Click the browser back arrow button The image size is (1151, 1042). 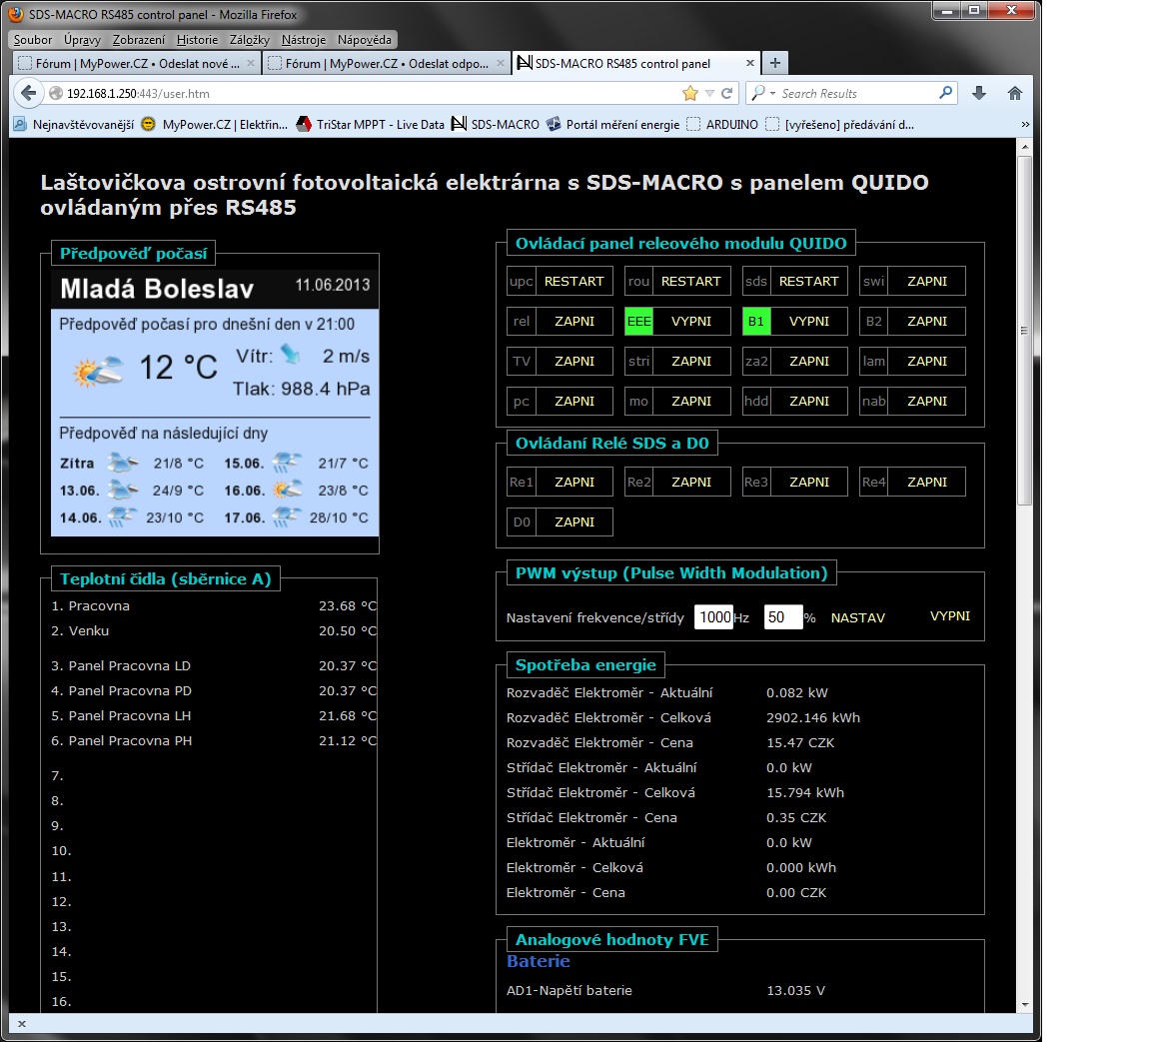(x=28, y=93)
